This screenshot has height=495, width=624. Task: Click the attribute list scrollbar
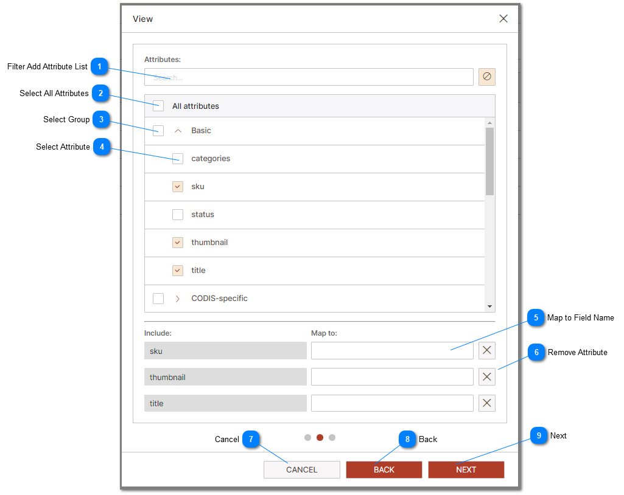pyautogui.click(x=489, y=161)
